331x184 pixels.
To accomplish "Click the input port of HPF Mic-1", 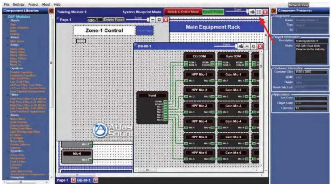I will click(186, 81).
